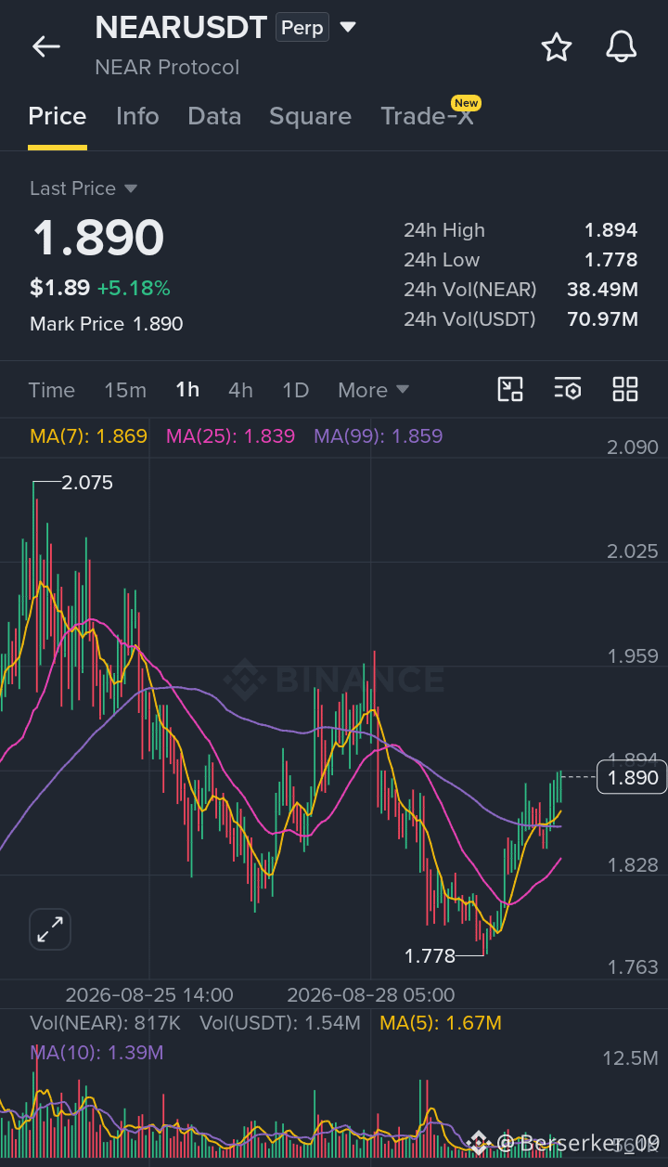This screenshot has width=668, height=1167.
Task: Tap the 2026-08-25 14:00 date label
Action: click(x=149, y=995)
